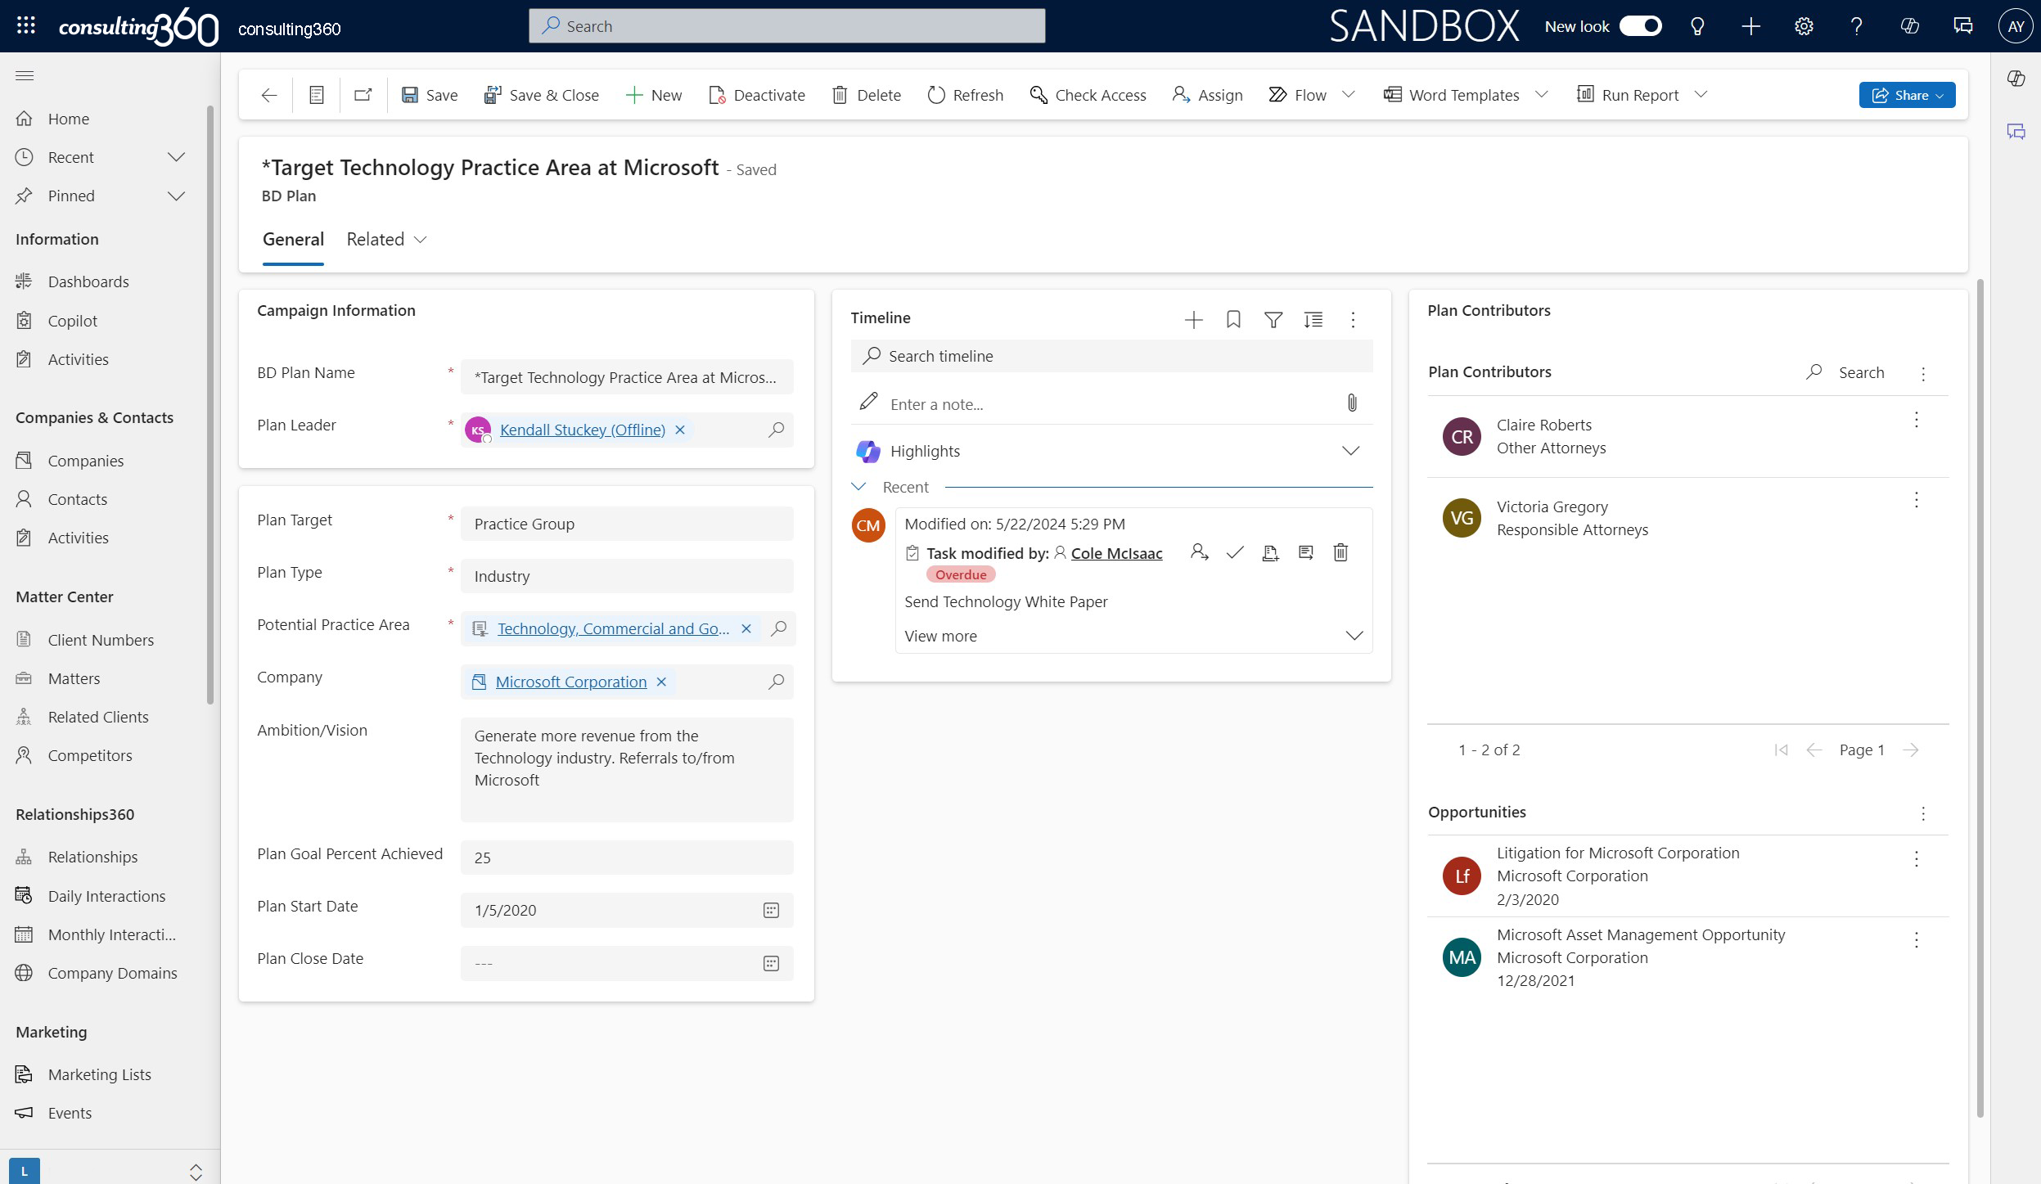Click the Share button
The height and width of the screenshot is (1184, 2041).
1907,95
